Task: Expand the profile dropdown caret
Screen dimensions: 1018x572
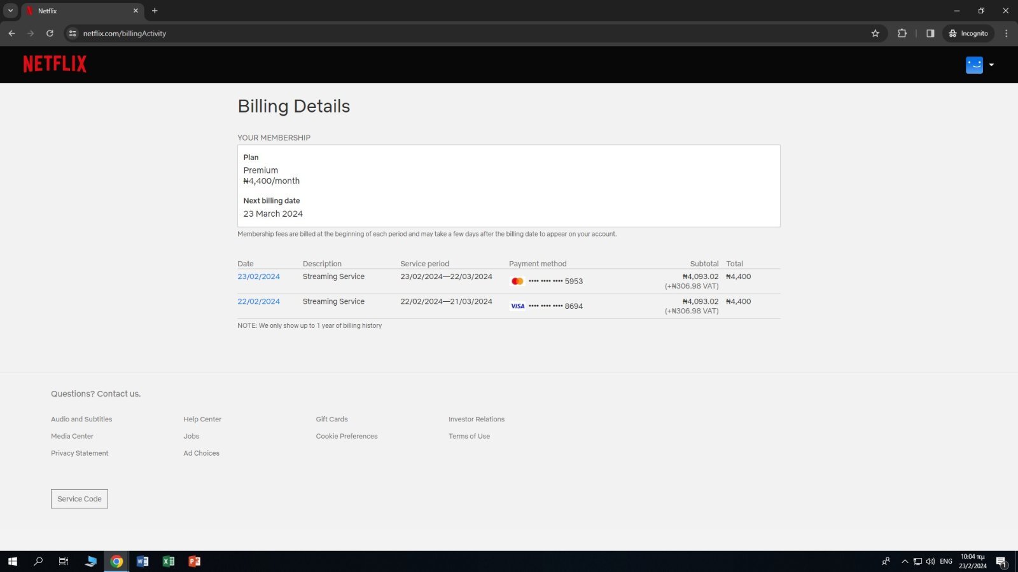Action: [x=991, y=65]
